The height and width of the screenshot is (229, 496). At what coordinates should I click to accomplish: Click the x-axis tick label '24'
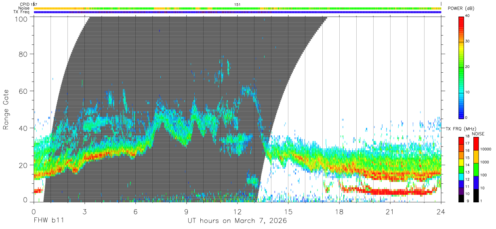click(441, 212)
